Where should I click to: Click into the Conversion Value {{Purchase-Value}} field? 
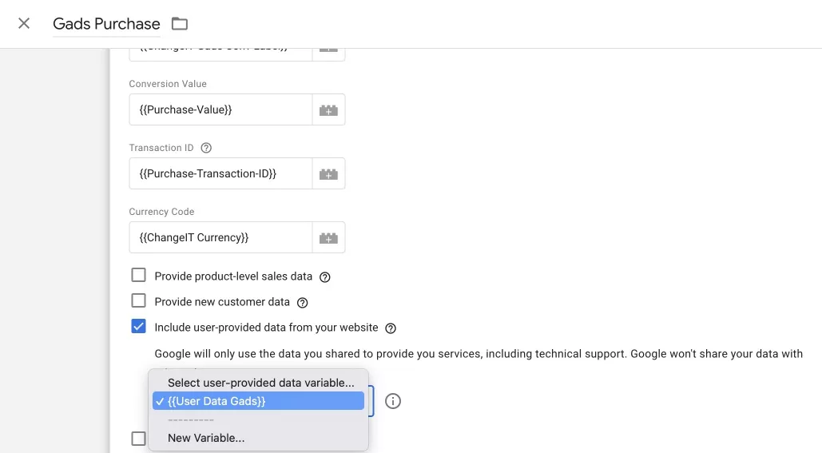220,109
